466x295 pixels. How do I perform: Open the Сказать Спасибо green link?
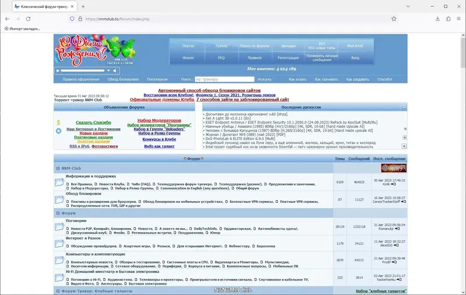(x=93, y=122)
